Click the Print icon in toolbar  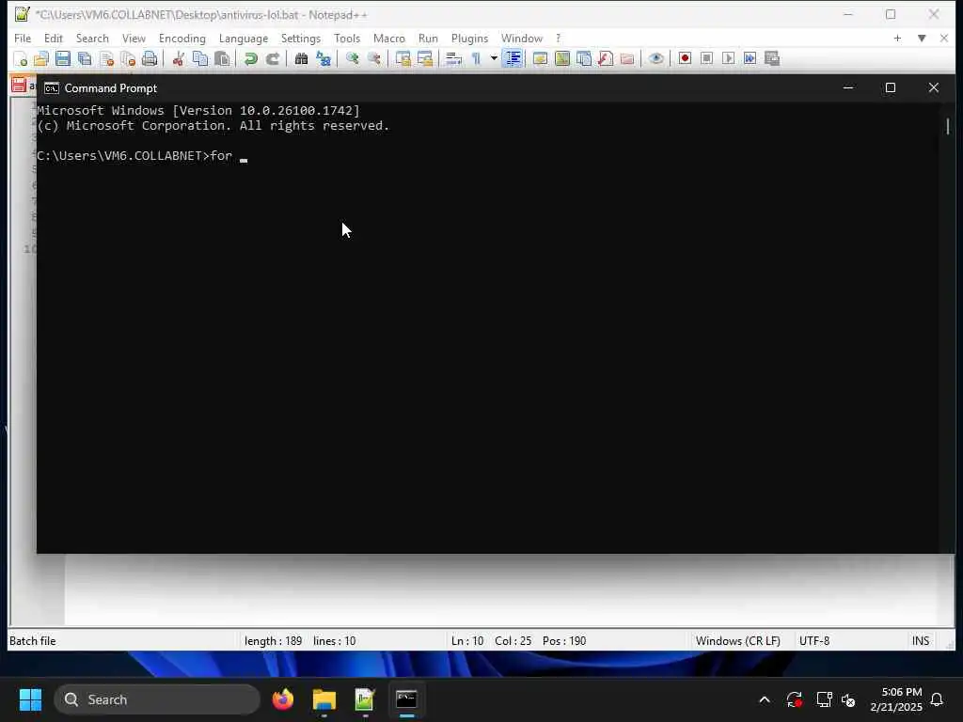pyautogui.click(x=150, y=59)
